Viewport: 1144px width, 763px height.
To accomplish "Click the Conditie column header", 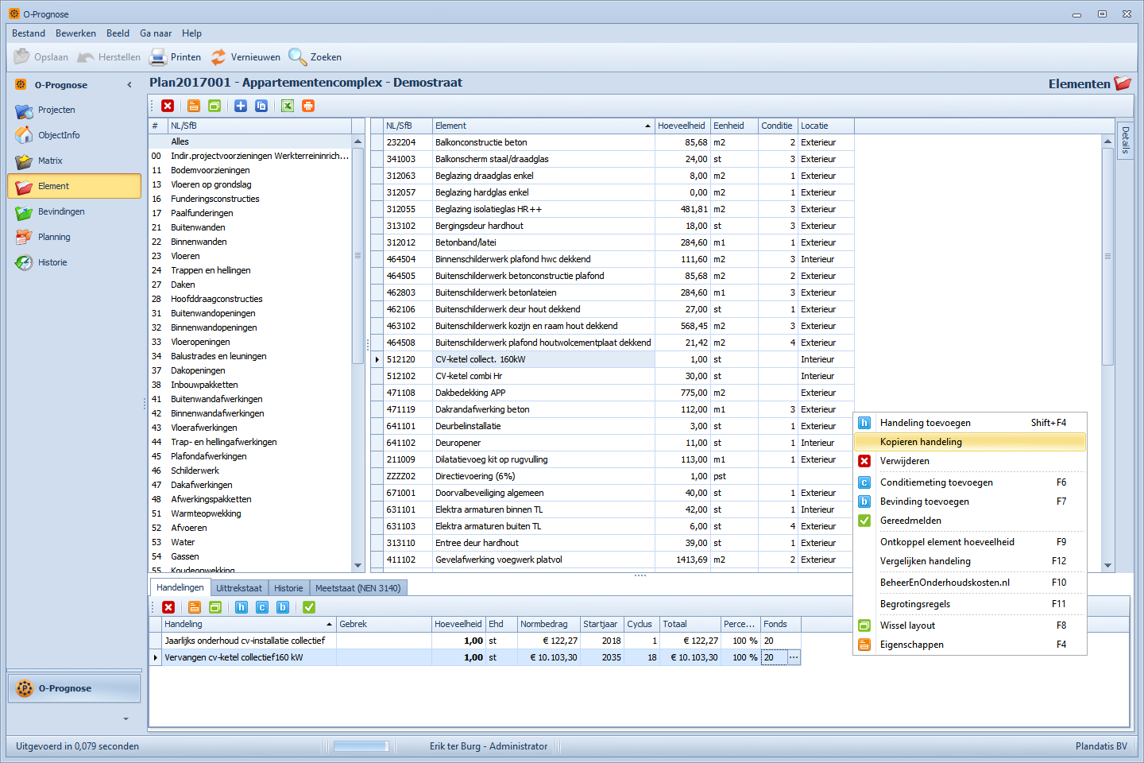I will pos(778,126).
